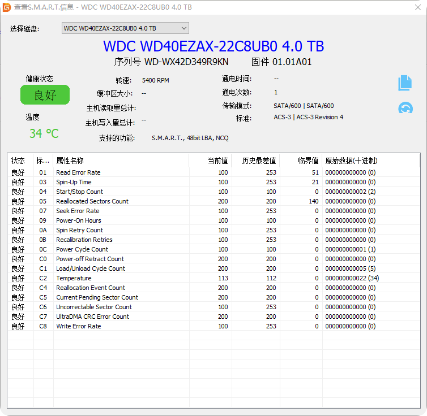Select the Power-On Hours row
This screenshot has width=427, height=416.
(x=213, y=220)
